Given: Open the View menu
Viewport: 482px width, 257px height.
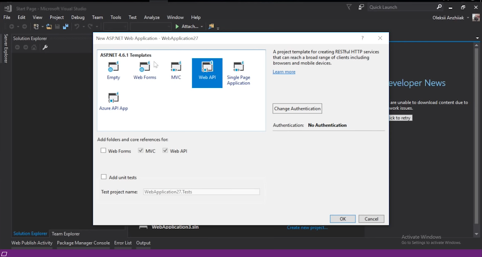Looking at the screenshot, I should tap(38, 17).
